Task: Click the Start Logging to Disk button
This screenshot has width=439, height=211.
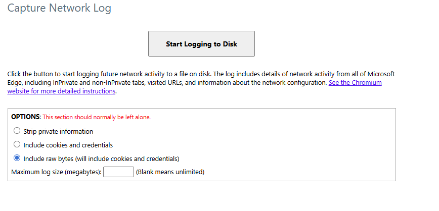Action: (201, 43)
